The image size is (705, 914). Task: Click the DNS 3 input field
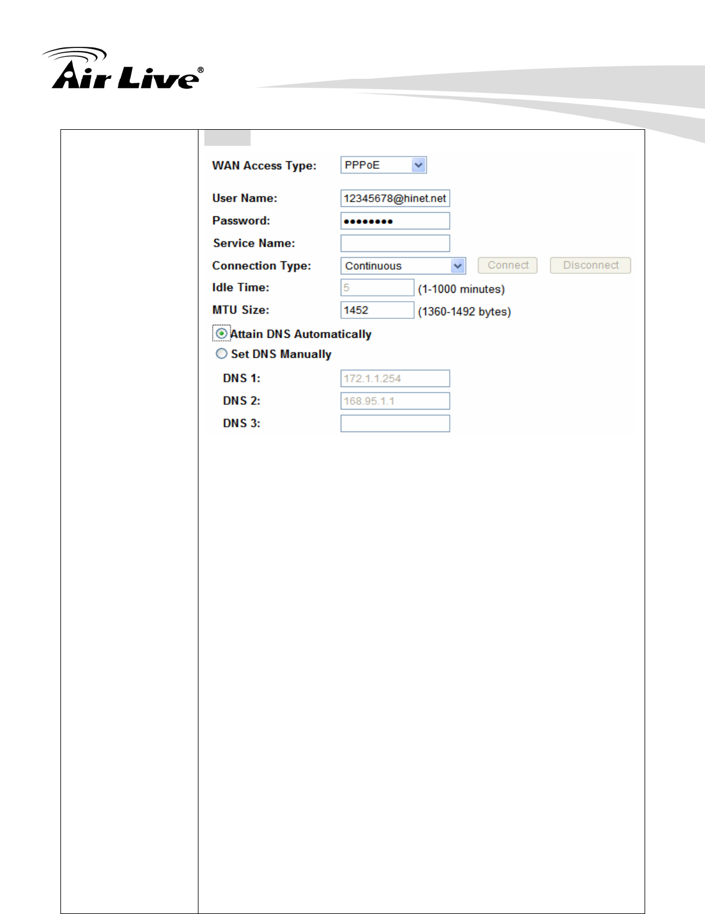point(395,424)
